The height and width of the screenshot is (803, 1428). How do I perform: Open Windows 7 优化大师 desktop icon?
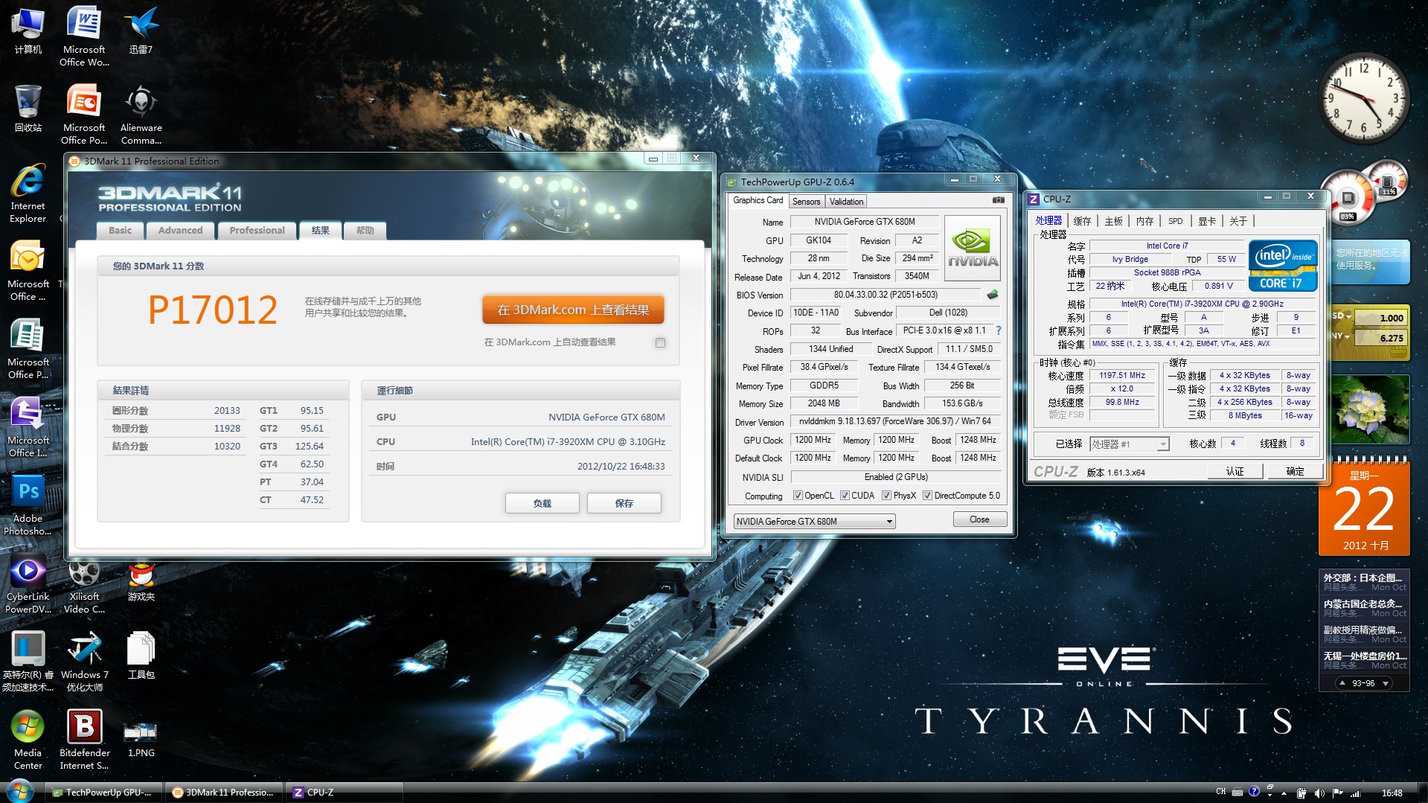84,661
